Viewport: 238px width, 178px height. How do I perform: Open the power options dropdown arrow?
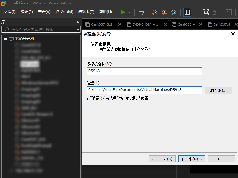click(129, 12)
